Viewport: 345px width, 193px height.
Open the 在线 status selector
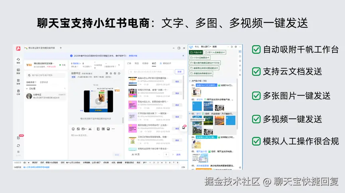(63, 65)
